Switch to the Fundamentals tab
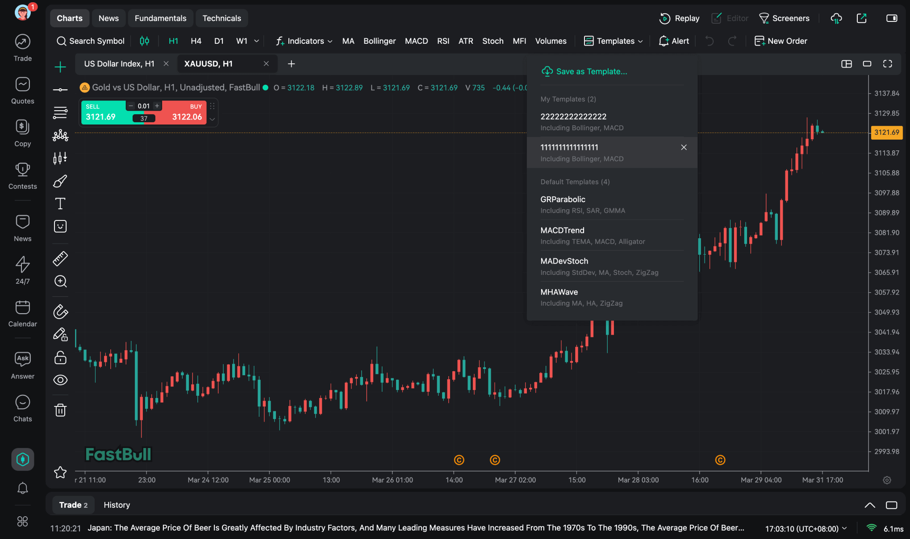The height and width of the screenshot is (539, 910). click(x=160, y=18)
